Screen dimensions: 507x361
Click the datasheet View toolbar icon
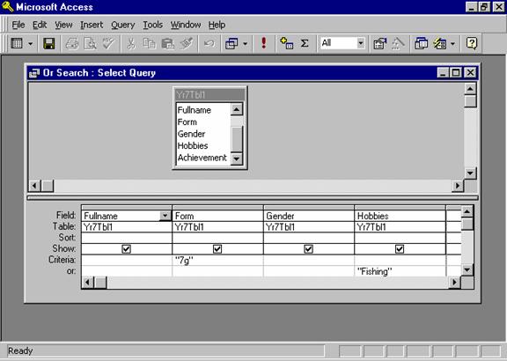(17, 43)
